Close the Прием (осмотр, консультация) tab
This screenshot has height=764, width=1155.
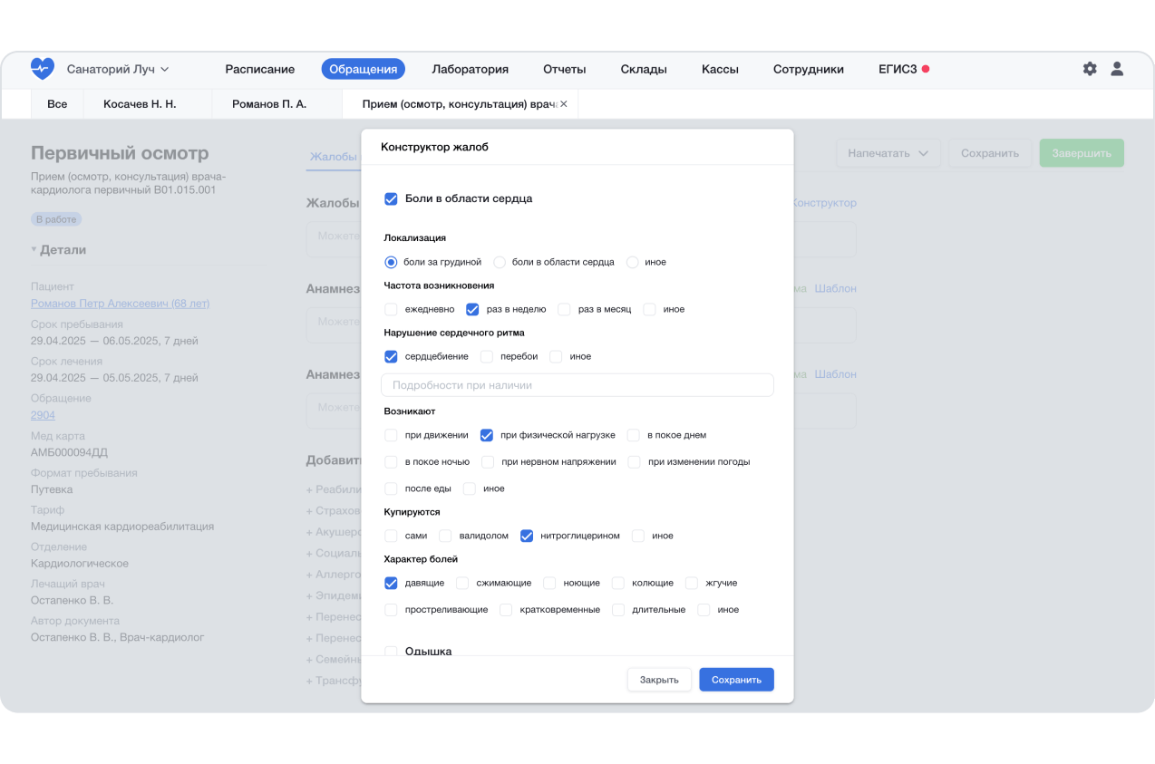point(563,104)
